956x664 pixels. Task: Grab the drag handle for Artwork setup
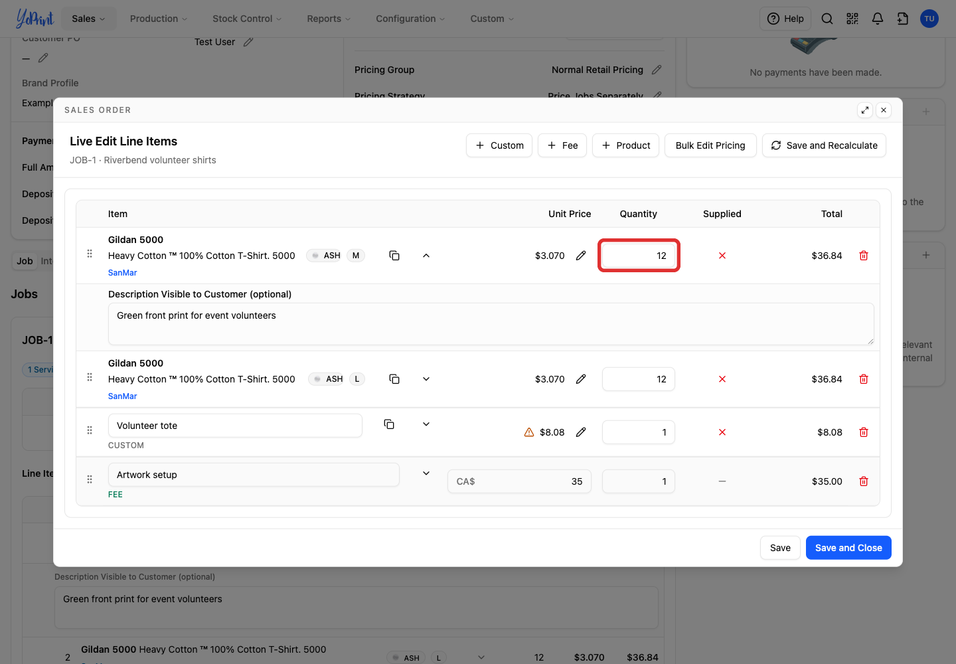point(90,479)
